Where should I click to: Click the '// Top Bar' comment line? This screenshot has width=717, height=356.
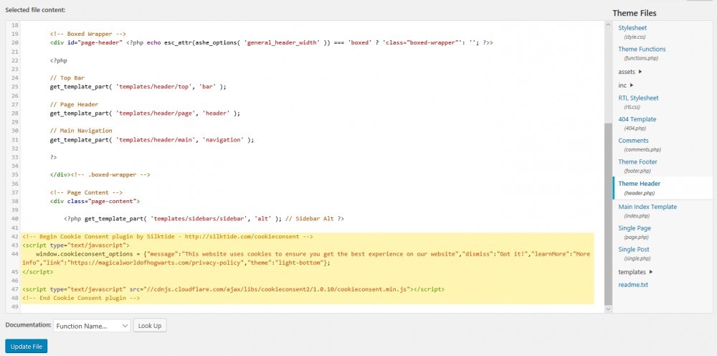coord(67,78)
